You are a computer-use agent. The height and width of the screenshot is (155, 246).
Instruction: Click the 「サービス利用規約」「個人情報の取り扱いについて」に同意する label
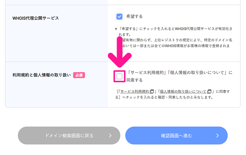point(179,76)
